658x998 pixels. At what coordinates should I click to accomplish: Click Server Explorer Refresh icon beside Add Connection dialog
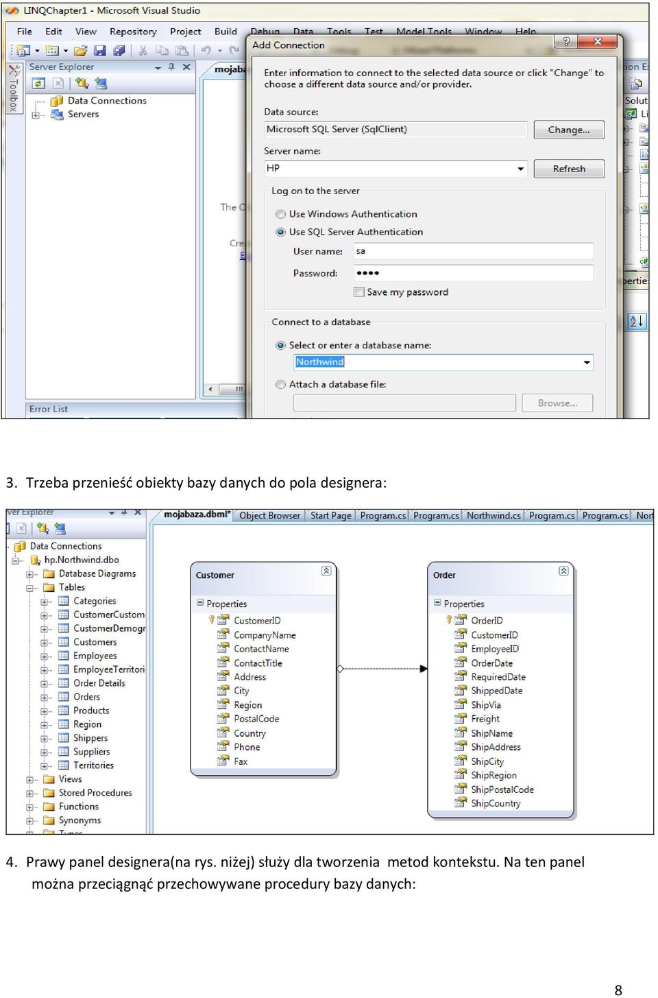(39, 83)
